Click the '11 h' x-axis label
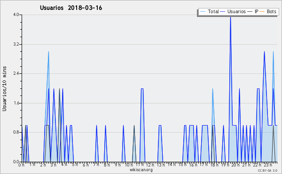Viewport: 282px width, 174px height. (140, 165)
